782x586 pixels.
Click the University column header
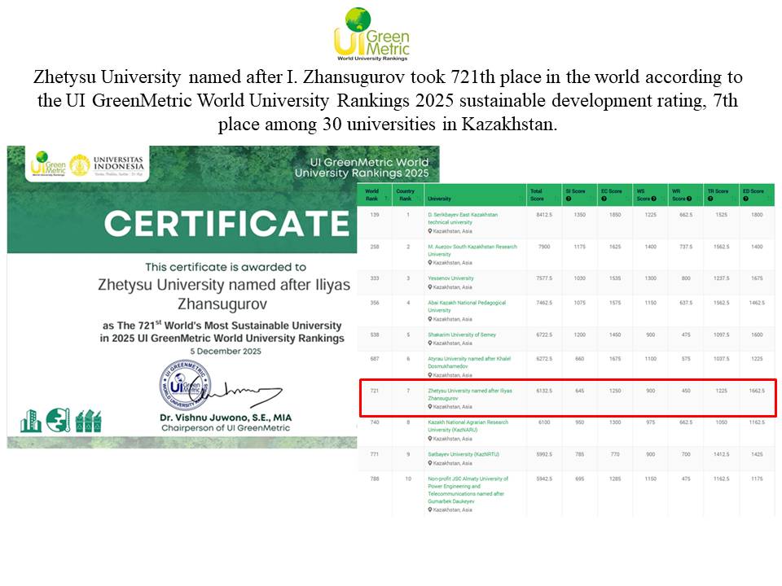(x=474, y=199)
